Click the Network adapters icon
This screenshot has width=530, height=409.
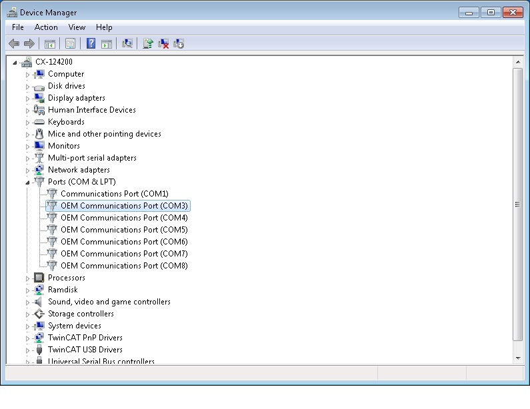point(39,170)
